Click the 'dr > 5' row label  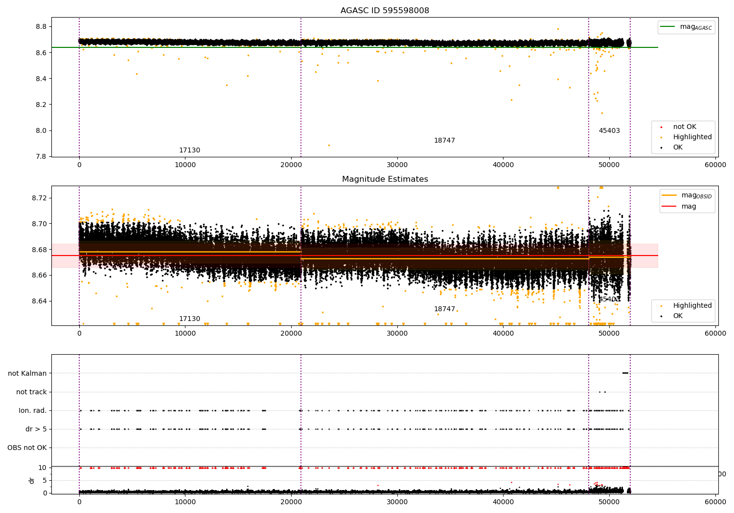[x=36, y=429]
